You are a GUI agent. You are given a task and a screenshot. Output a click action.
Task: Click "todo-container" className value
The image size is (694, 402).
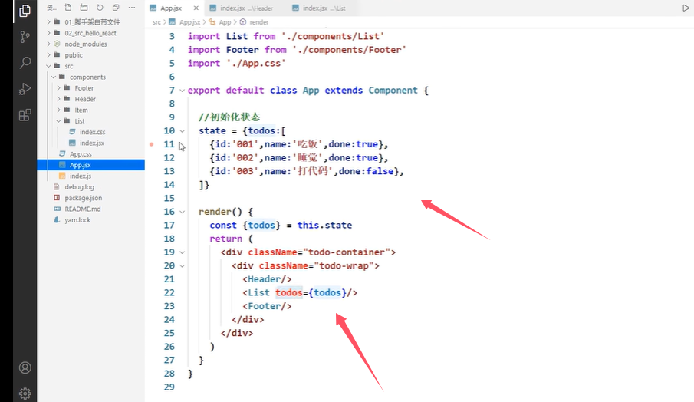click(x=346, y=252)
